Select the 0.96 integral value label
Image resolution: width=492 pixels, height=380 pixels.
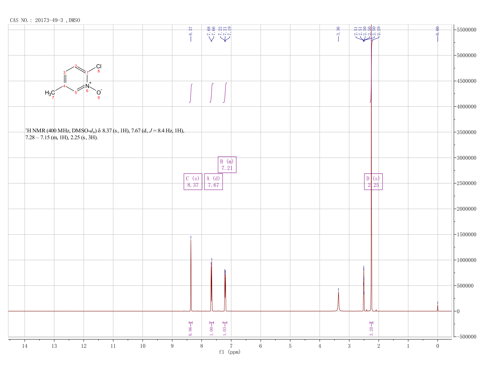click(x=191, y=331)
